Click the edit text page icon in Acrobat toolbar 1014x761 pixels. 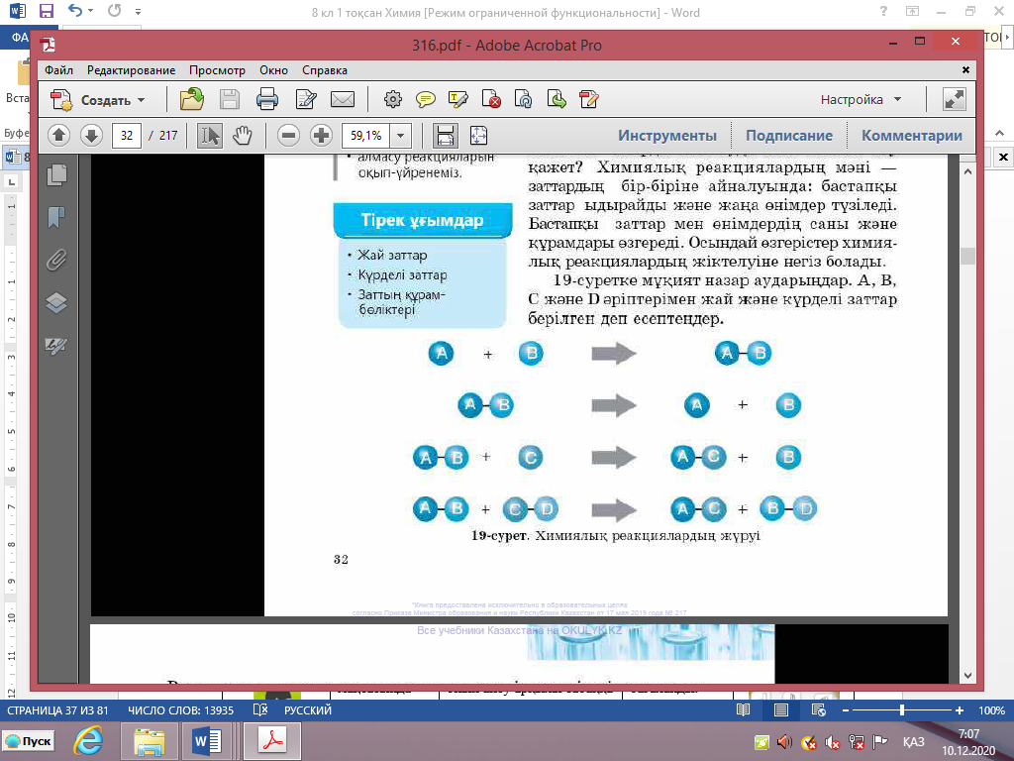[305, 100]
